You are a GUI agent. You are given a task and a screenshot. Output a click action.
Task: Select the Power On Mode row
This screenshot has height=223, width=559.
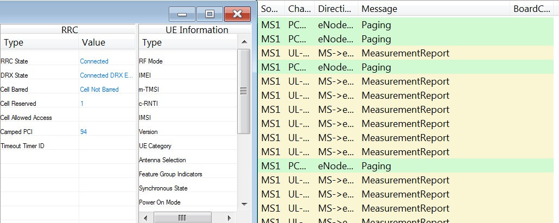click(x=188, y=202)
